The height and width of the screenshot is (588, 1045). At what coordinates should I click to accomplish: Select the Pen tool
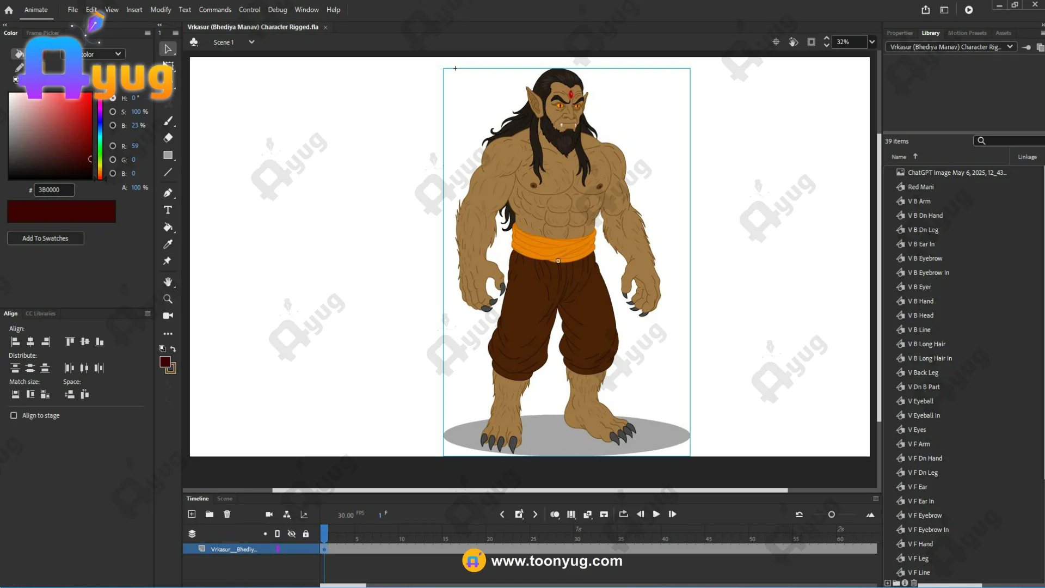pos(168,193)
